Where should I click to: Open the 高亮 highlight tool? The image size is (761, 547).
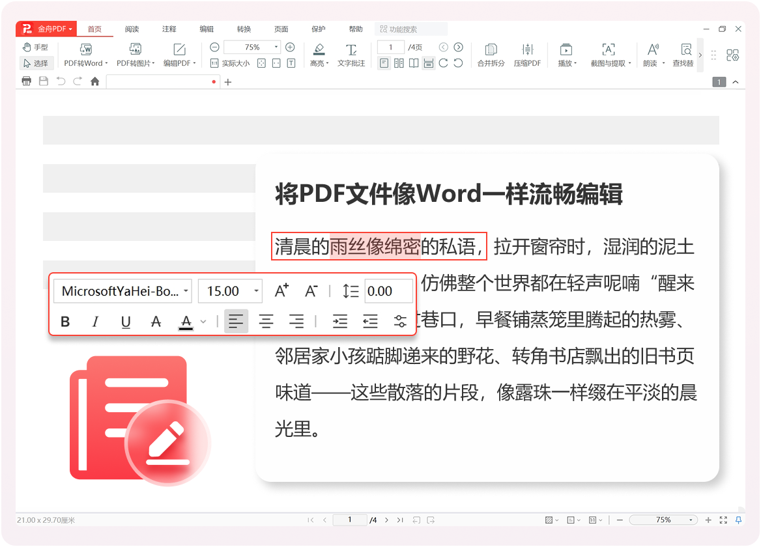(x=319, y=55)
